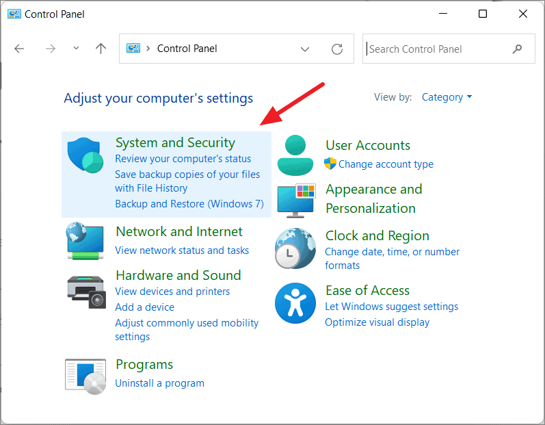Click the Hardware and Sound printer icon
Screen dimensions: 545x425
click(x=86, y=292)
